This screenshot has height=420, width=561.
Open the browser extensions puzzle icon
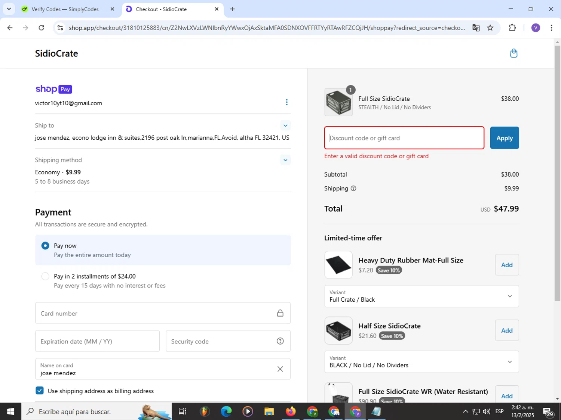coord(512,28)
